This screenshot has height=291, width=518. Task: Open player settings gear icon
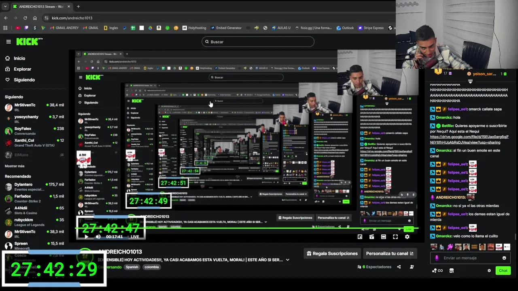pos(407,237)
